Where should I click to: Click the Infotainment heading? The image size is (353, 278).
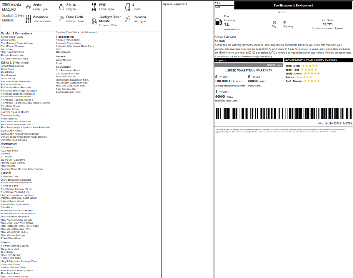(9, 144)
